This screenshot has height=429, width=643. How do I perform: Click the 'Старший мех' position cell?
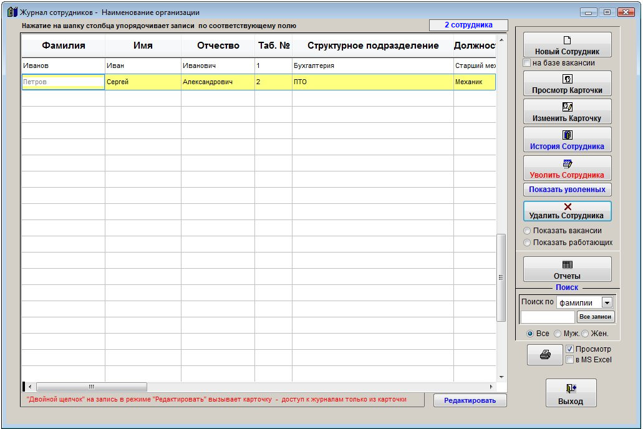coord(475,65)
